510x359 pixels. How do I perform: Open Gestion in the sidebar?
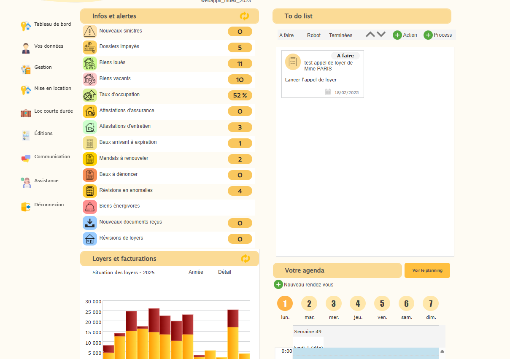43,67
